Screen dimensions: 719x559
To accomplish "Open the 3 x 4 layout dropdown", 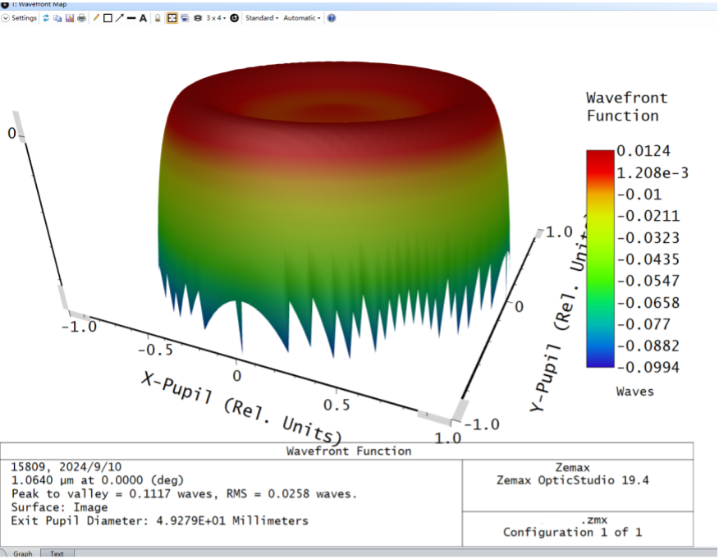I will (x=216, y=18).
